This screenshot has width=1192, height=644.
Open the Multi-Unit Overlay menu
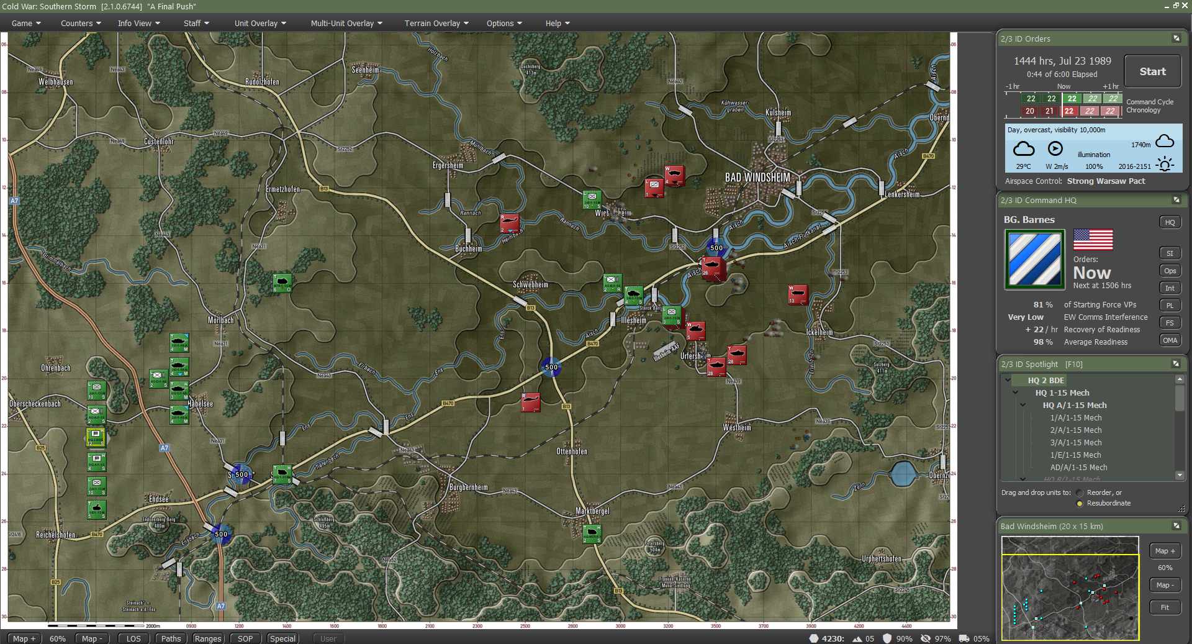coord(346,23)
